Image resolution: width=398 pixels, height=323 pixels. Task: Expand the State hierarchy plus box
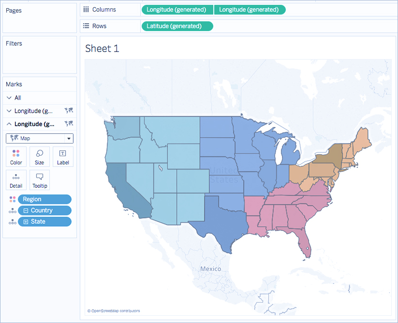(x=26, y=222)
